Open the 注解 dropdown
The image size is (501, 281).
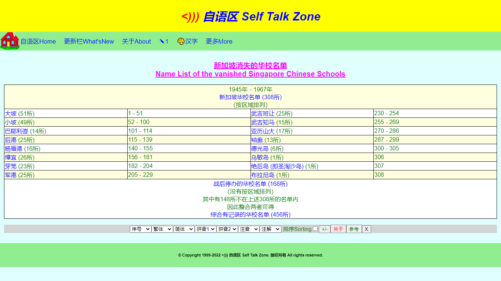click(270, 229)
